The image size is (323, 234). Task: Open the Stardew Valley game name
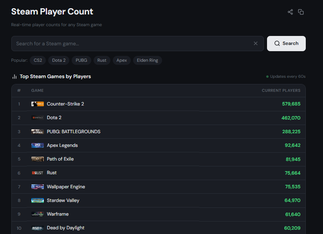point(63,200)
